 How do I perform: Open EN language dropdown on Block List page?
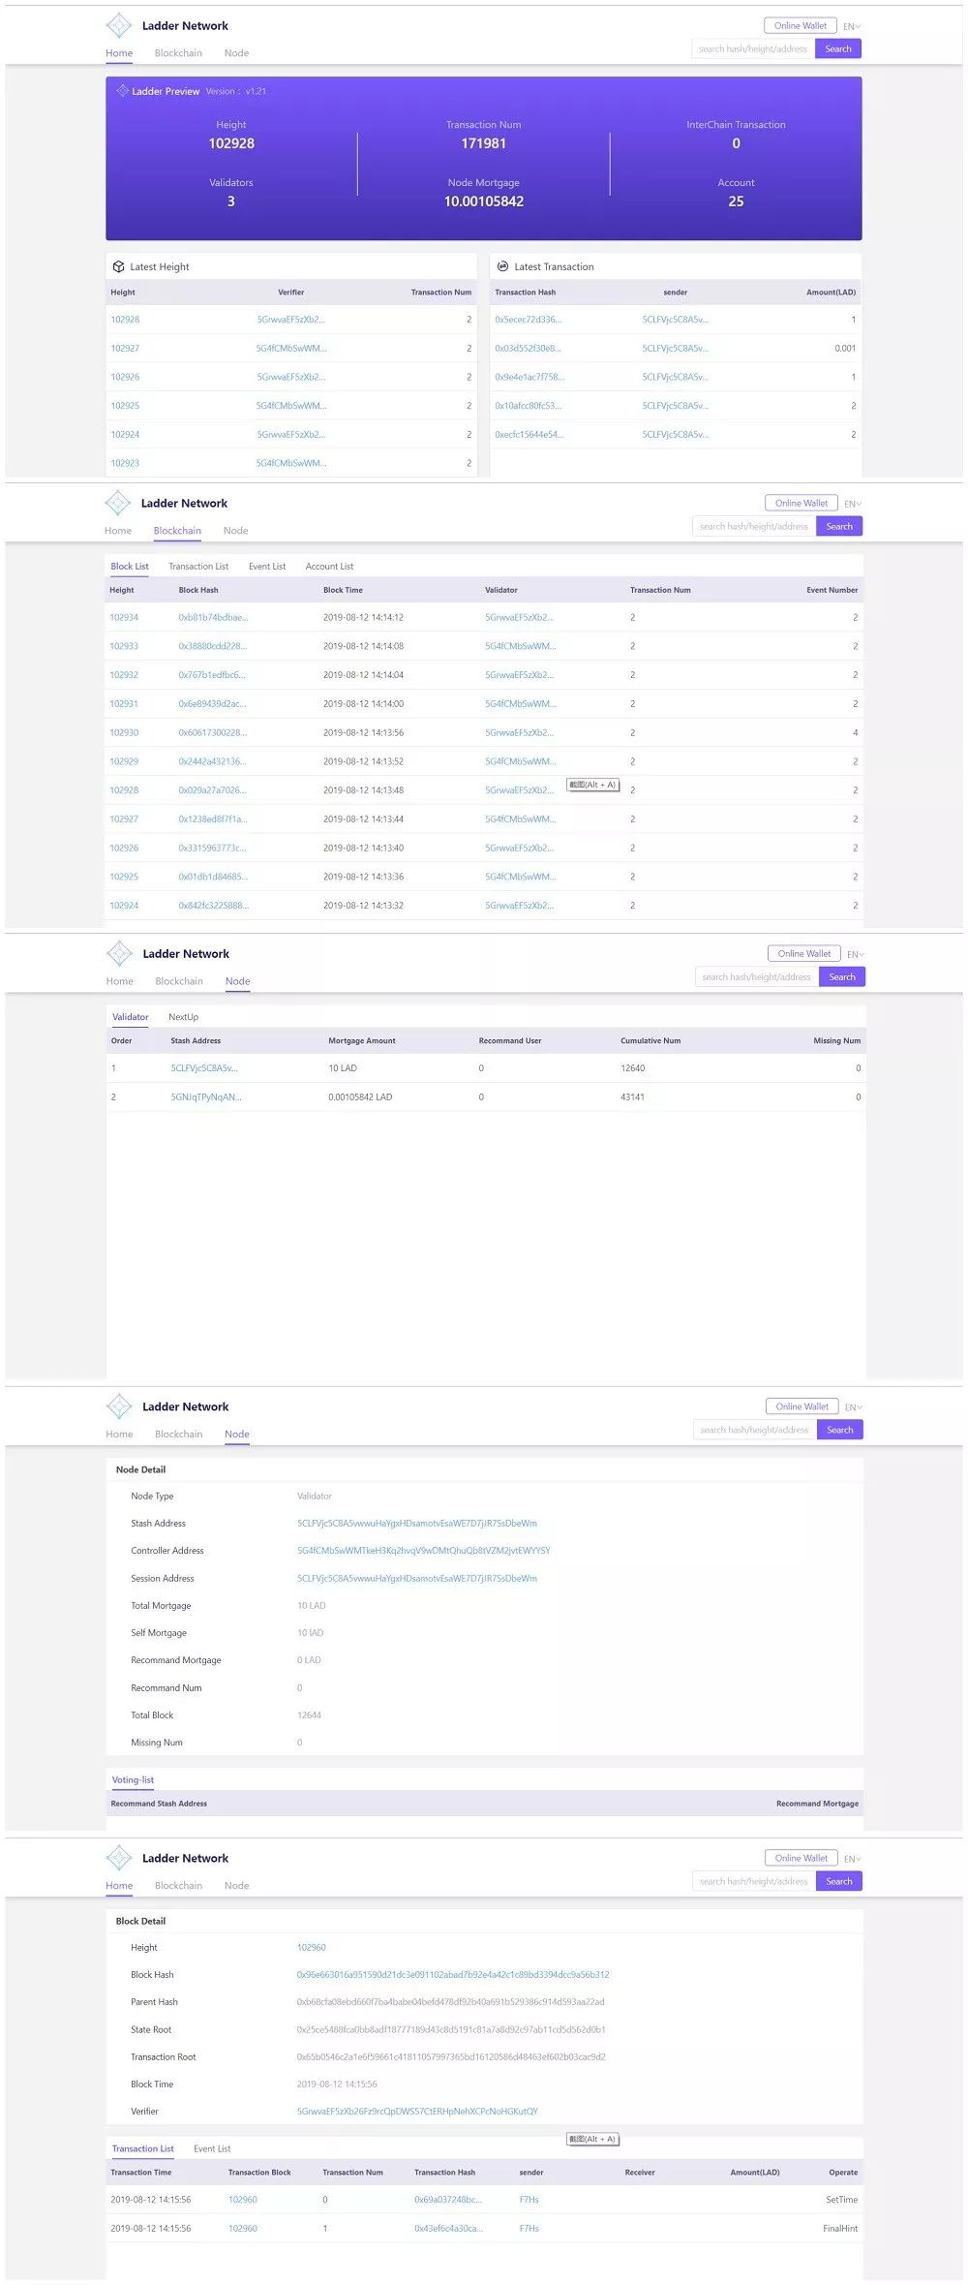pyautogui.click(x=853, y=504)
